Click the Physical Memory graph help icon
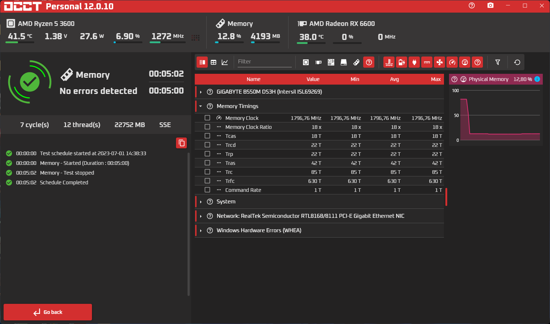This screenshot has width=550, height=324. 454,79
